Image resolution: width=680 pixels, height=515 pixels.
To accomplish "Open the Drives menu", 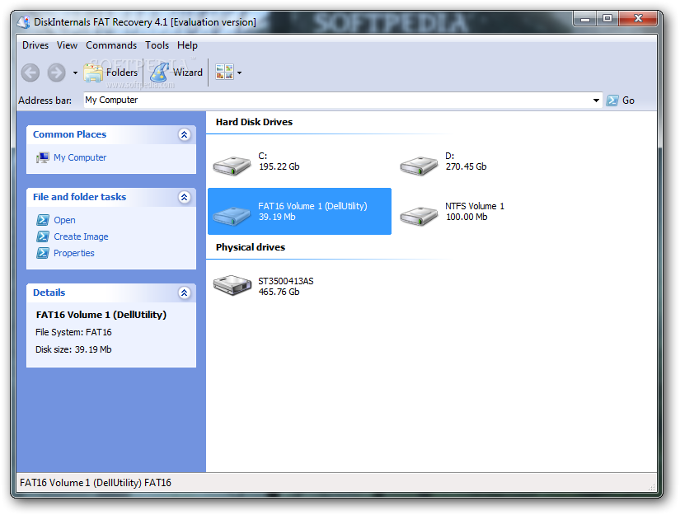I will click(35, 45).
